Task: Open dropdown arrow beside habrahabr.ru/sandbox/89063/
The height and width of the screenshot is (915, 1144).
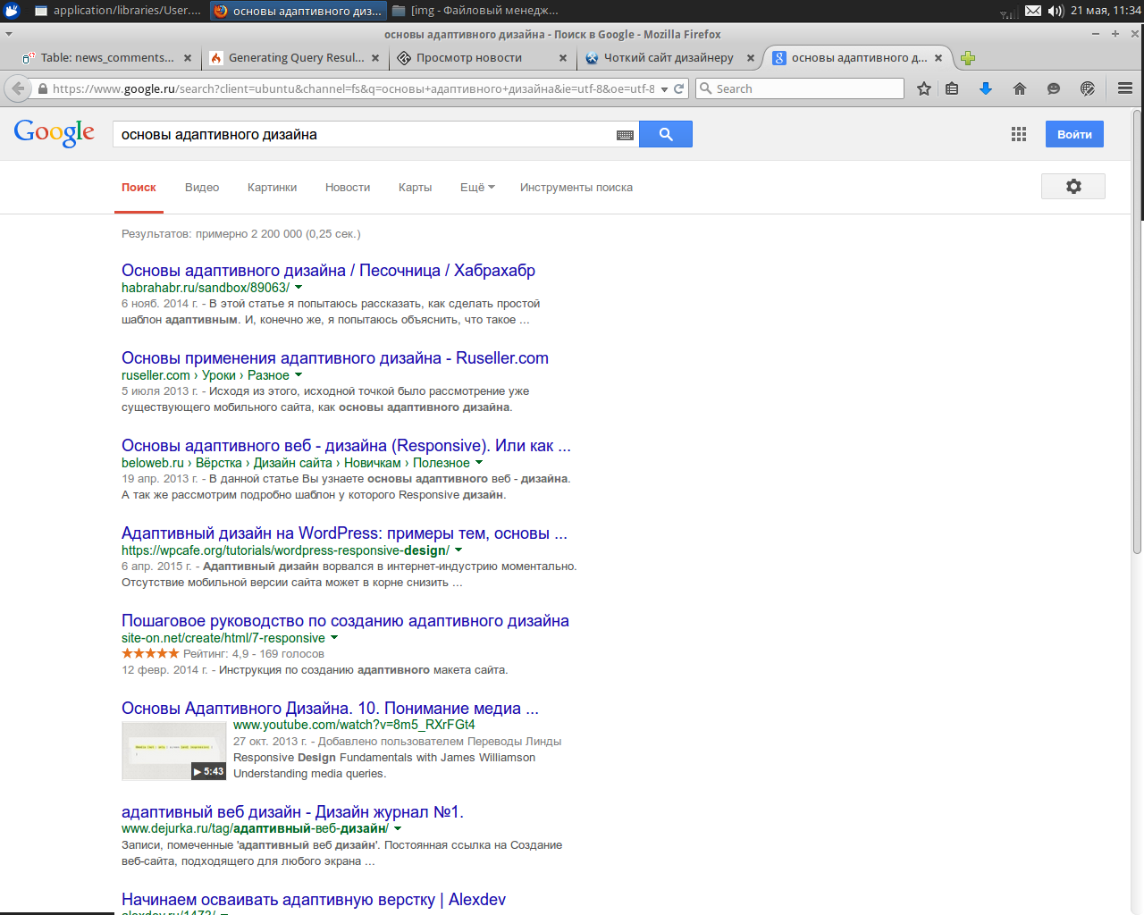Action: (299, 288)
